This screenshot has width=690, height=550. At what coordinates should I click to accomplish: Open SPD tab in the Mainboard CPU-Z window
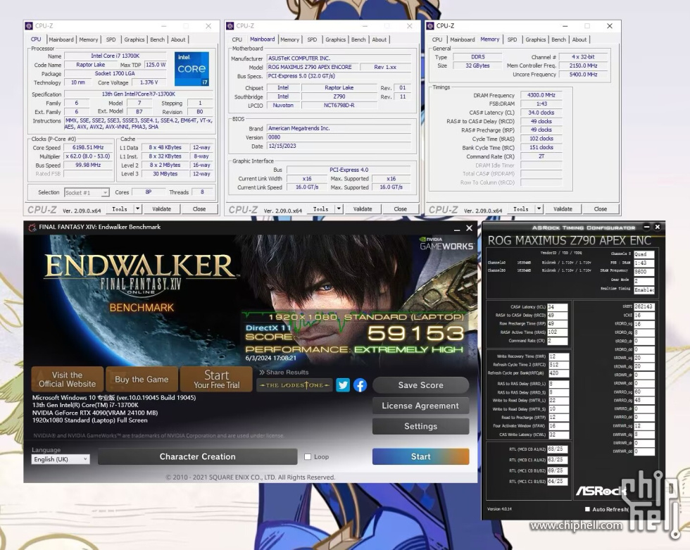pos(312,39)
